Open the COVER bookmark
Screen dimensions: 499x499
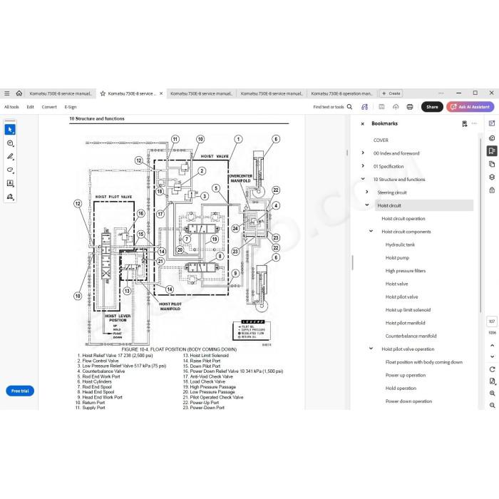pos(381,140)
